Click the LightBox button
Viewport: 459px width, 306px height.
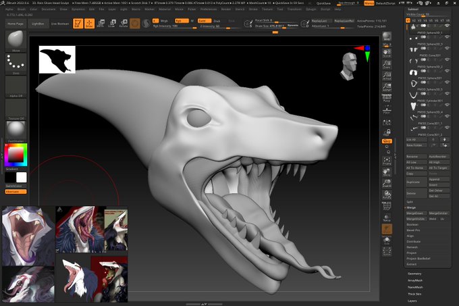[38, 23]
